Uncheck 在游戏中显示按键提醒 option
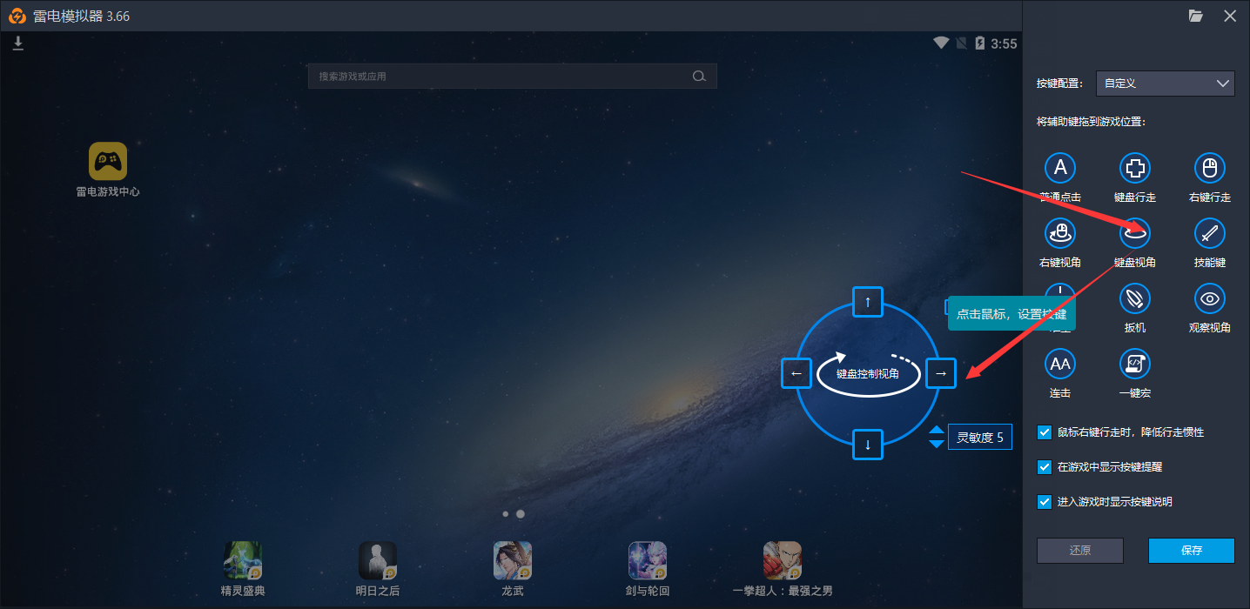The width and height of the screenshot is (1250, 609). point(1045,467)
